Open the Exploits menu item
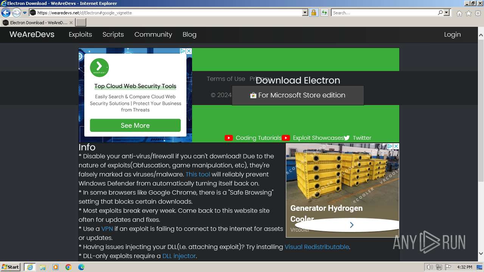Viewport: 484px width, 272px height. coord(80,34)
